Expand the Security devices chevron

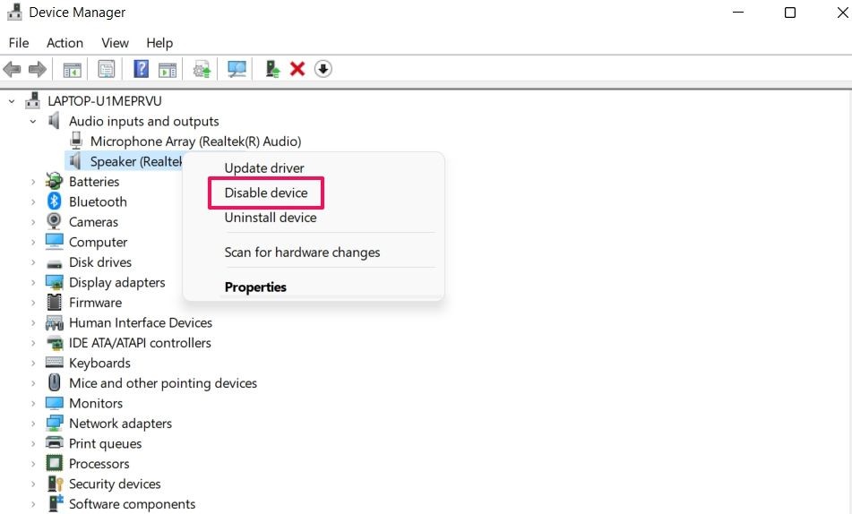33,484
